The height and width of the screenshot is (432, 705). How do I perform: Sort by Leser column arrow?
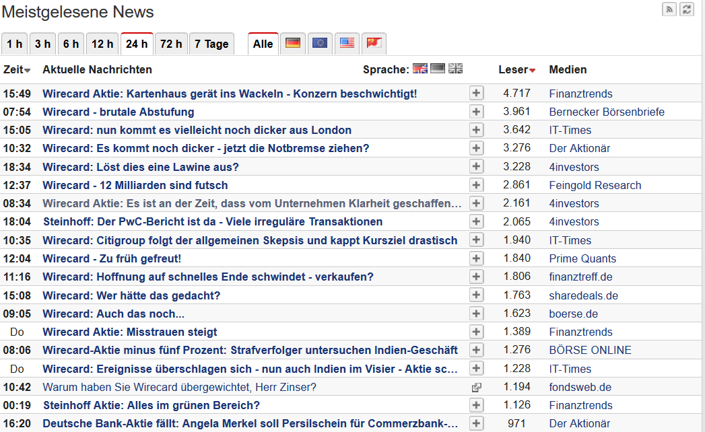(x=533, y=71)
